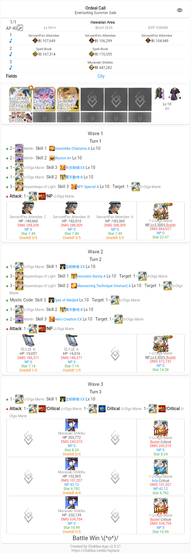Open the Mystic Code outfit icon
This screenshot has width=191, height=553.
[167, 94]
